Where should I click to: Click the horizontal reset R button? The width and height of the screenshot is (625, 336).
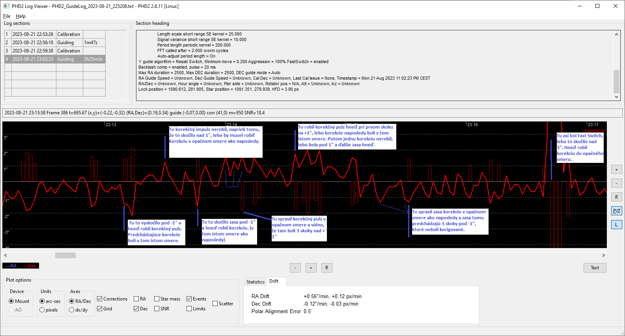[327, 268]
